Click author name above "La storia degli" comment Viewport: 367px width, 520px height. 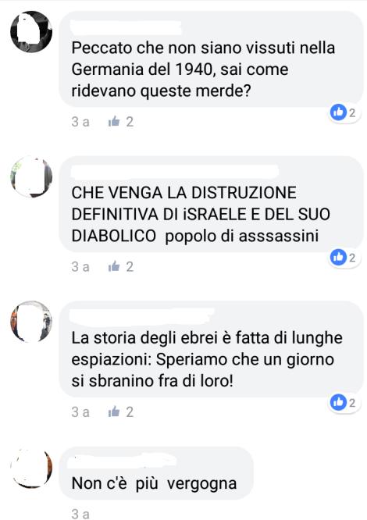click(142, 317)
